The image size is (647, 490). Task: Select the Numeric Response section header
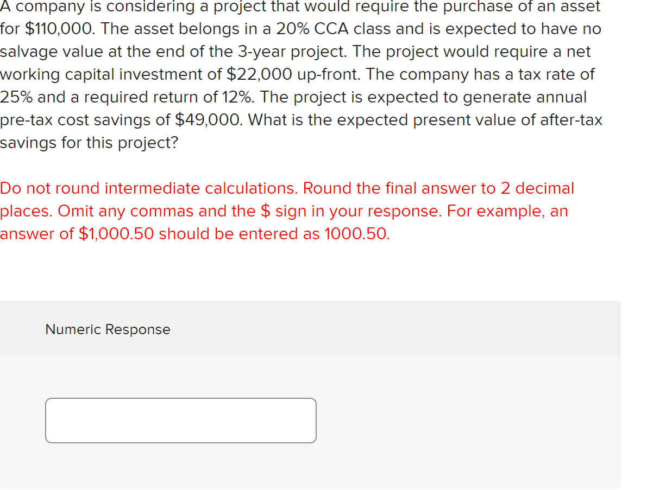point(107,329)
